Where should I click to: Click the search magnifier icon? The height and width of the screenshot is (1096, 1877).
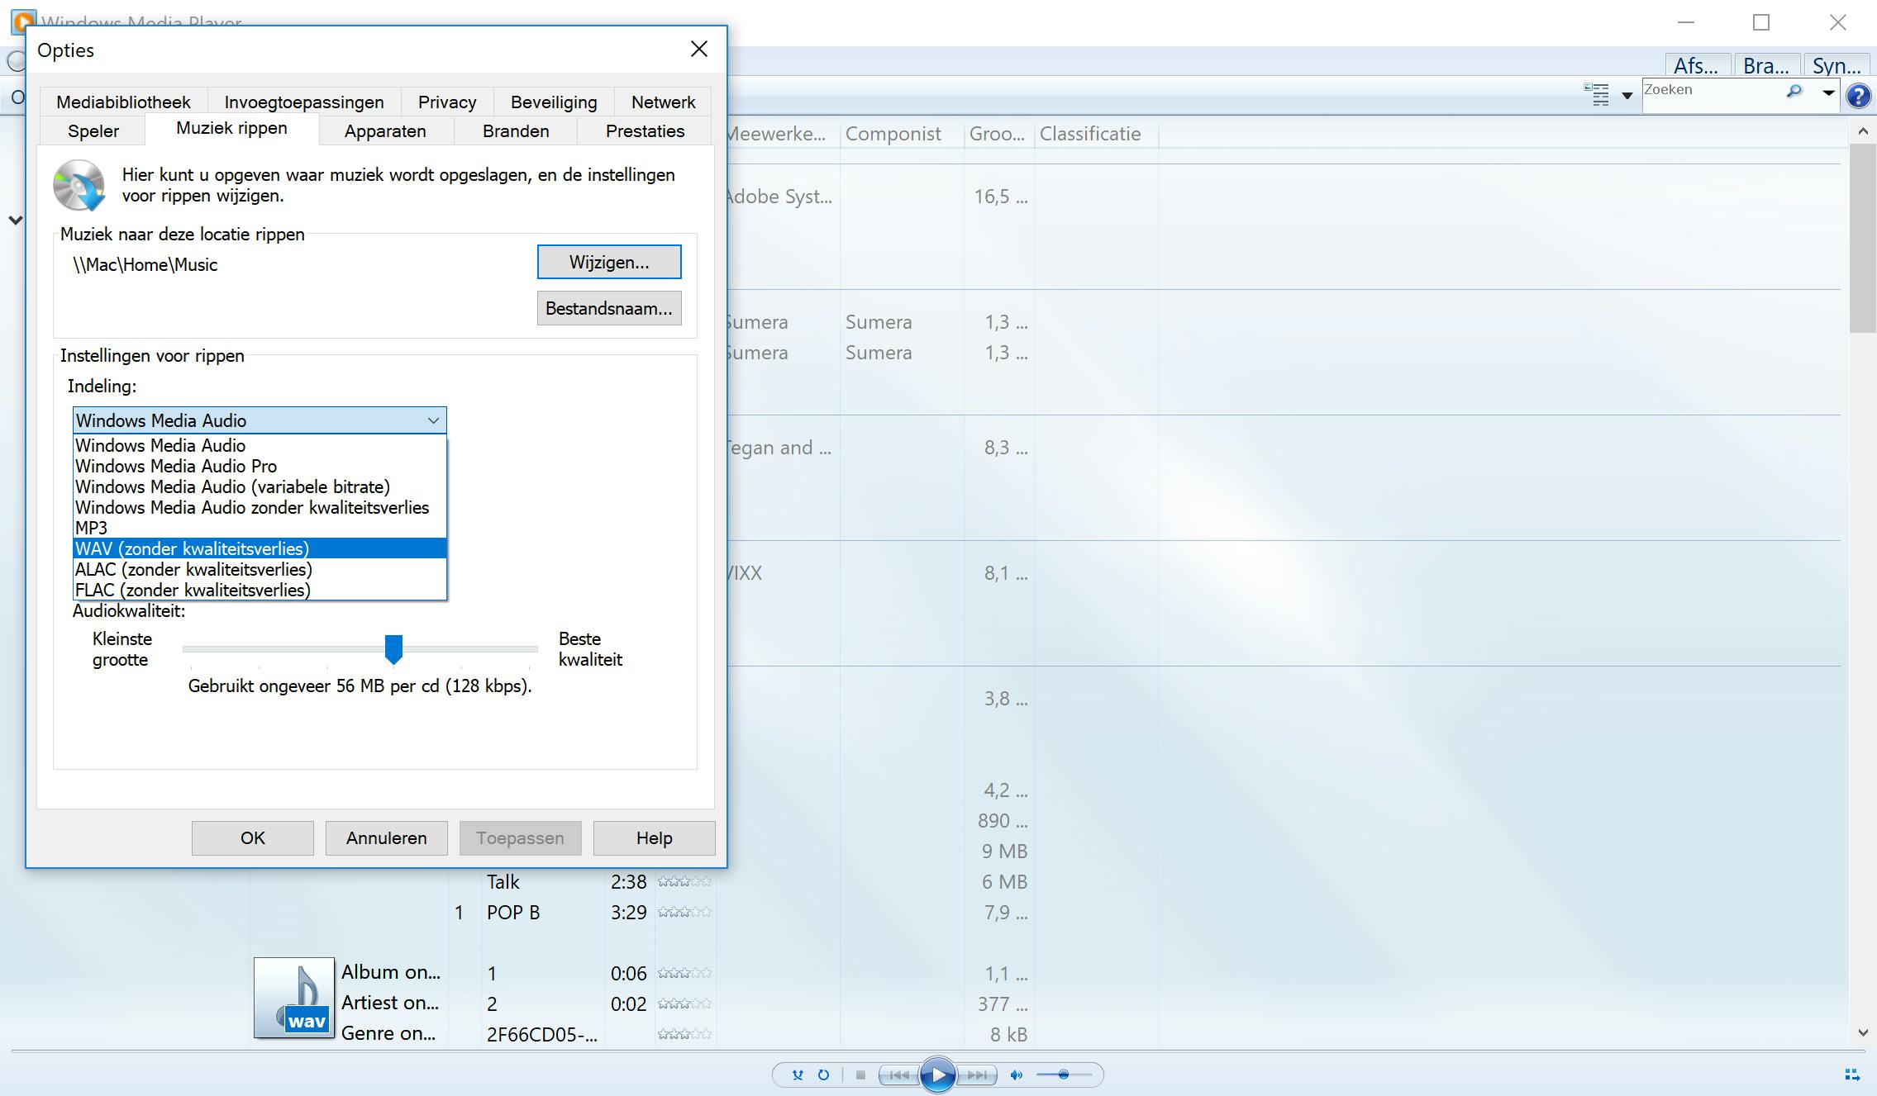(x=1794, y=92)
